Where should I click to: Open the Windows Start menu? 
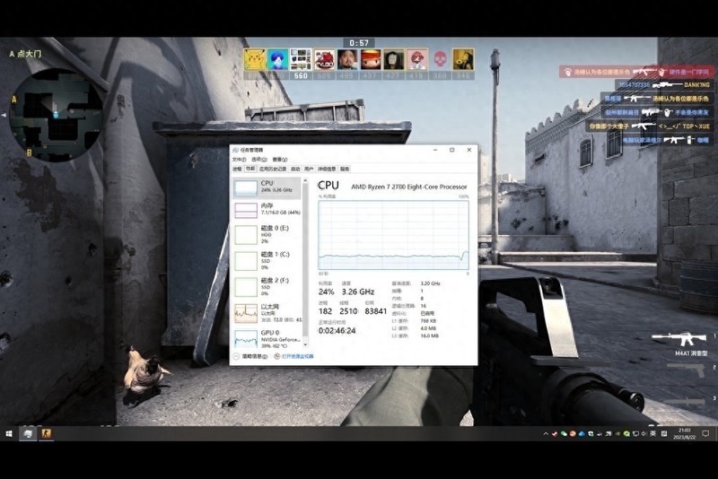9,433
